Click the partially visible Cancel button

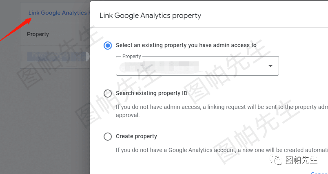[x=319, y=173]
